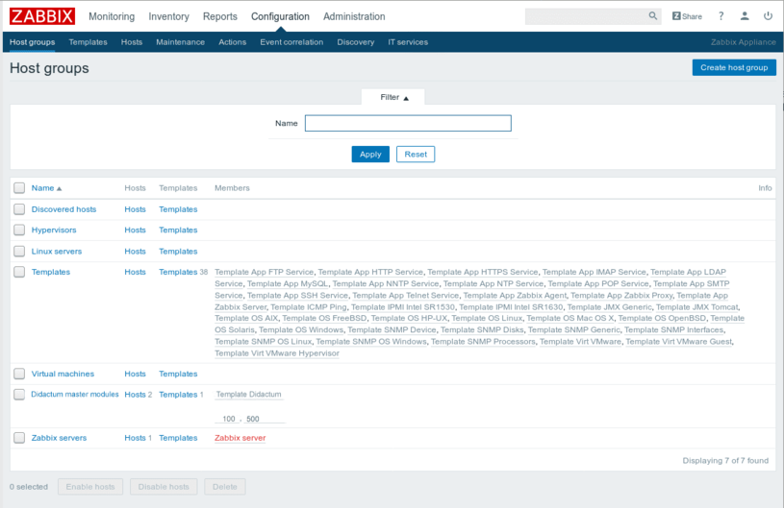Open Template ICMP Ping link
This screenshot has width=784, height=508.
tap(309, 307)
